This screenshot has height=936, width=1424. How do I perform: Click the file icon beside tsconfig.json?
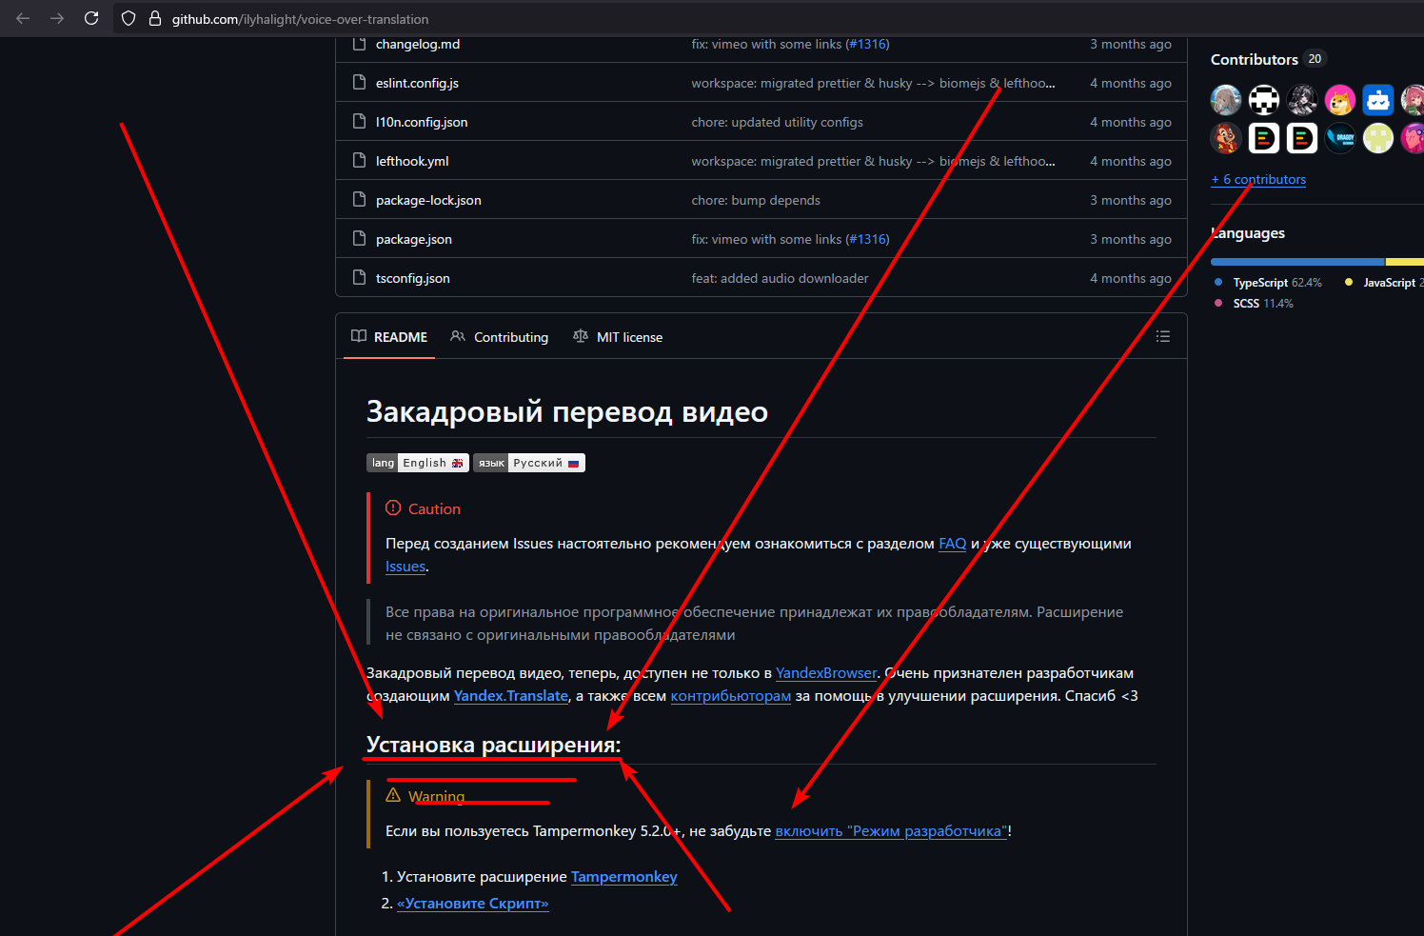point(359,278)
